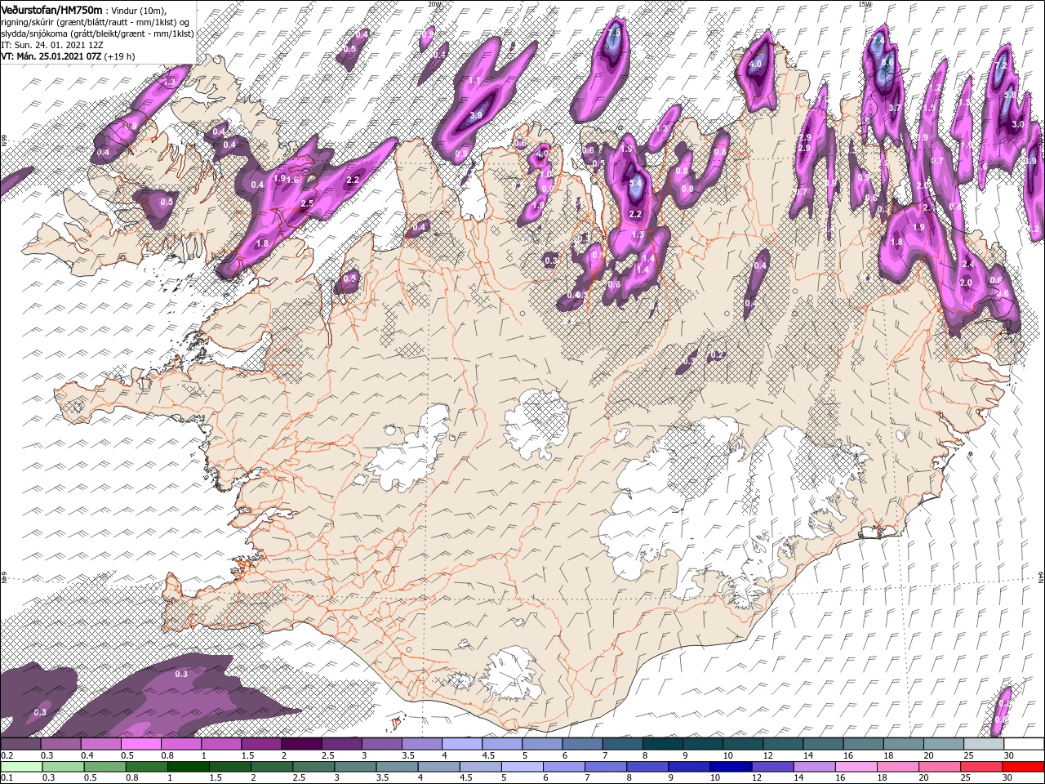Viewport: 1045px width, 784px height.
Task: Pick the pink 0.5 swatch in upper legend row
Action: point(140,744)
